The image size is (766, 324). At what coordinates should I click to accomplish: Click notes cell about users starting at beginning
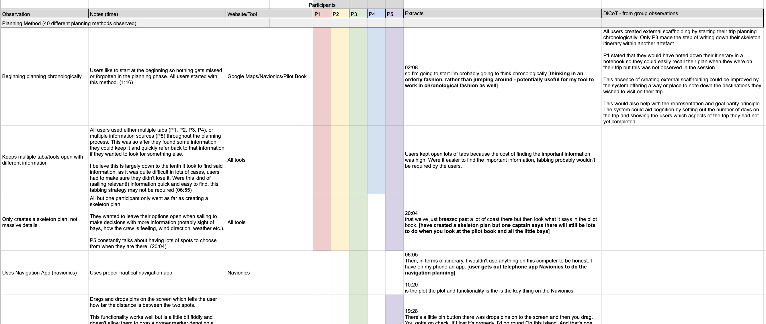(x=157, y=77)
